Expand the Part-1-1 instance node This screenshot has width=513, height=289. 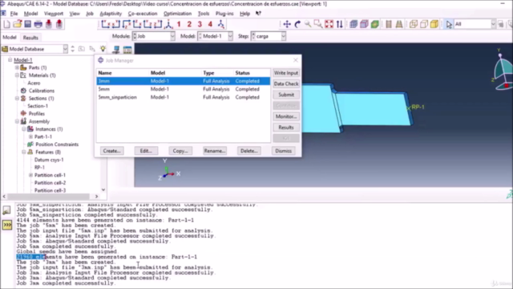[30, 136]
